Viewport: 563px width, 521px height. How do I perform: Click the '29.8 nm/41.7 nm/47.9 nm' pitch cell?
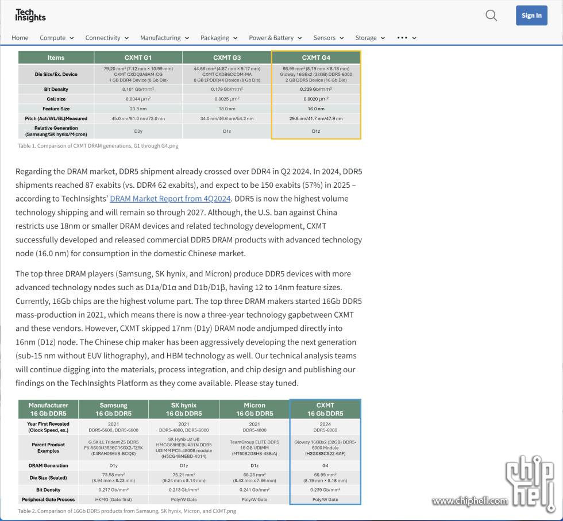316,118
